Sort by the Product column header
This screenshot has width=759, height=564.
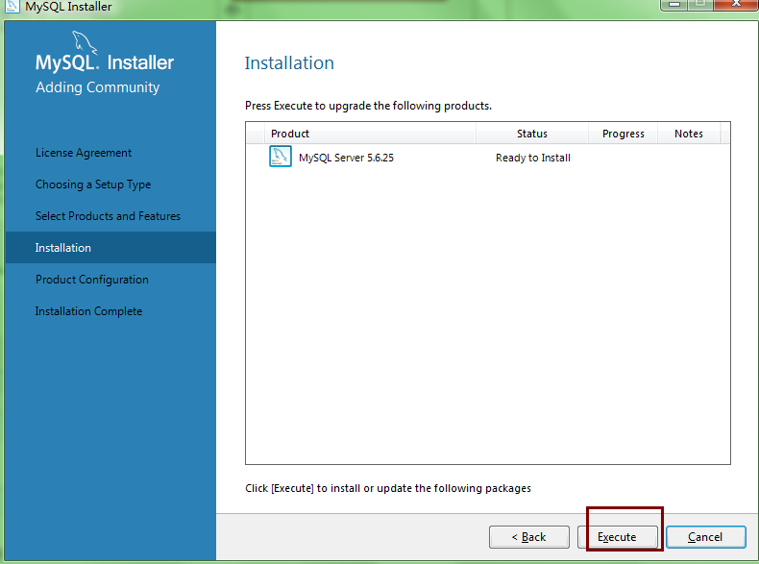[370, 134]
